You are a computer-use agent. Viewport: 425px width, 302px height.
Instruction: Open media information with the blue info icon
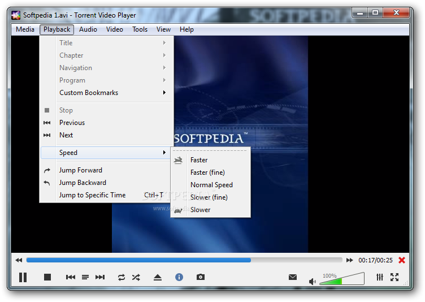[x=179, y=277]
